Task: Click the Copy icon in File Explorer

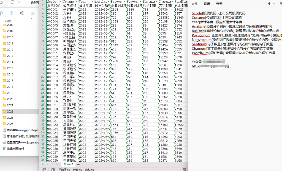Action: pyautogui.click(x=1, y=13)
